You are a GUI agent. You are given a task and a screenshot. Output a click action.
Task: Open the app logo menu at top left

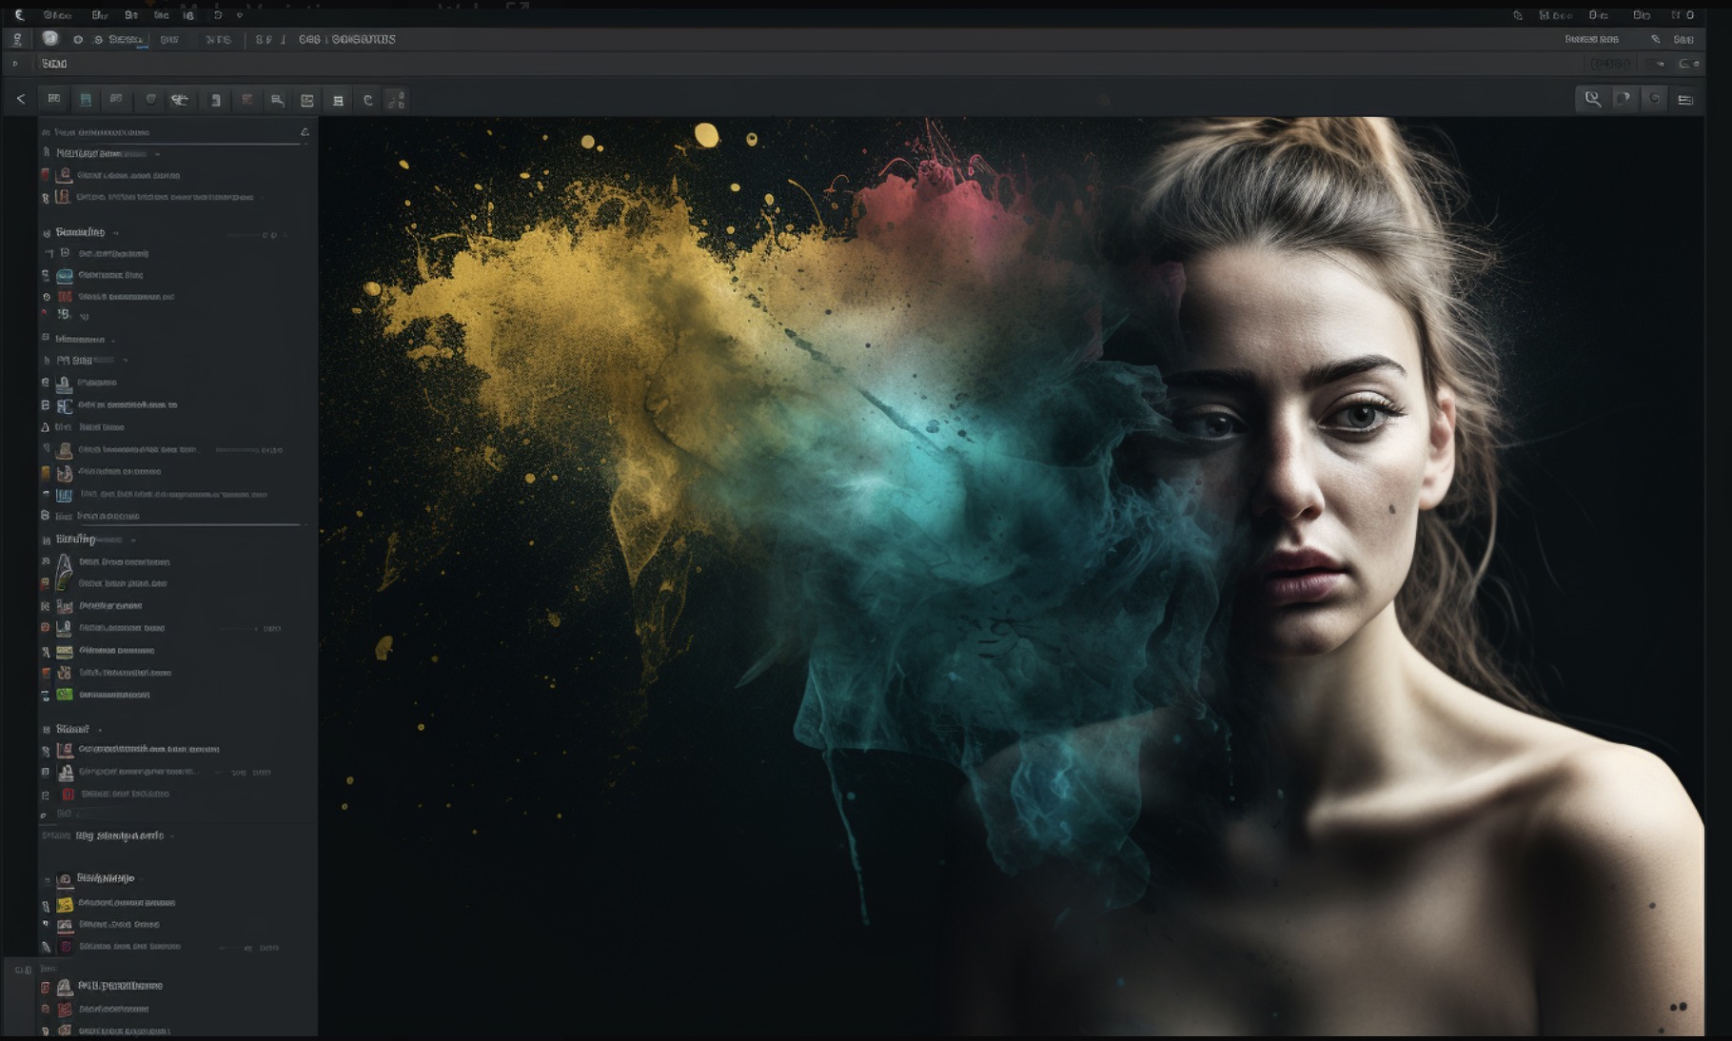point(19,15)
